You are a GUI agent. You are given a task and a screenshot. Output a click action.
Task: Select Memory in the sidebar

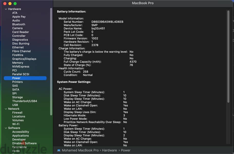pyautogui.click(x=18, y=63)
